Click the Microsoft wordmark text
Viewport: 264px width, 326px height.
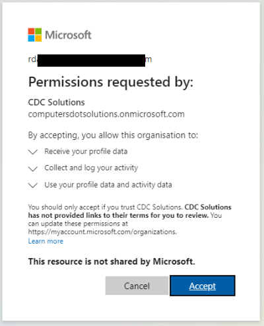pos(68,35)
